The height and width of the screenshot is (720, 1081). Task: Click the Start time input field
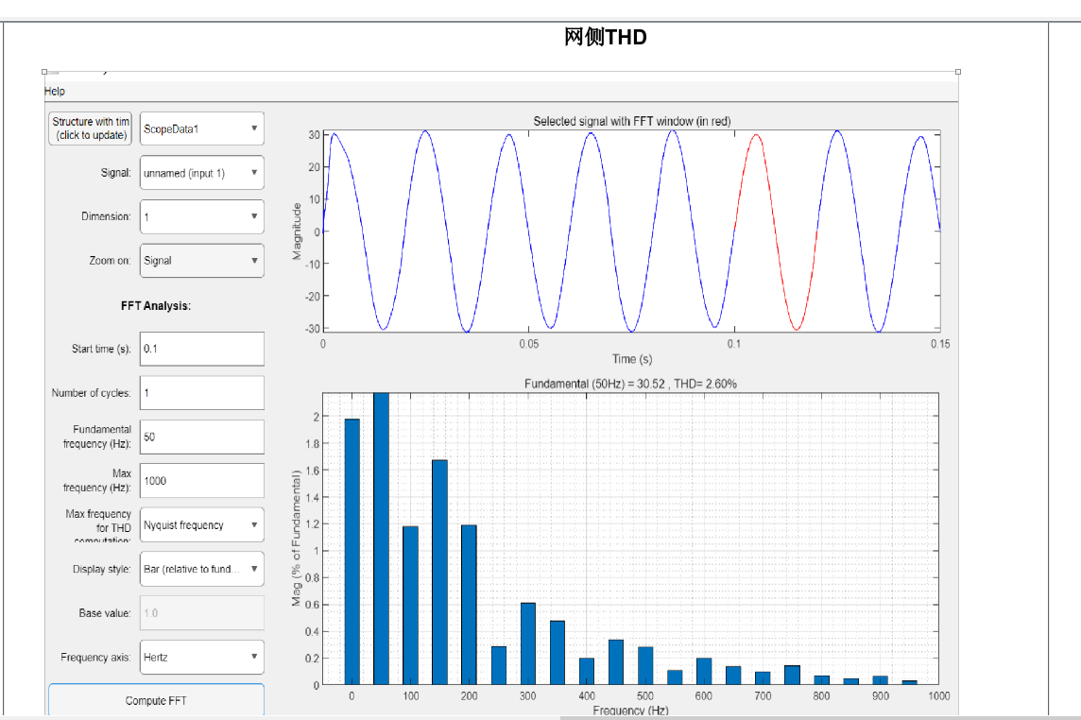[x=201, y=349]
